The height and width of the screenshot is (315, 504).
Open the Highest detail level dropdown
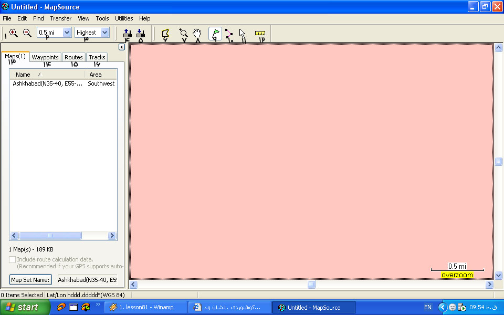(104, 33)
